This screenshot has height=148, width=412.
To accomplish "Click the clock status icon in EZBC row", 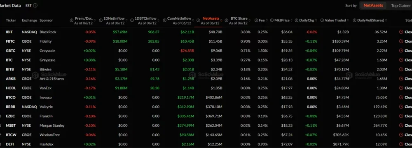I will pos(401,116).
